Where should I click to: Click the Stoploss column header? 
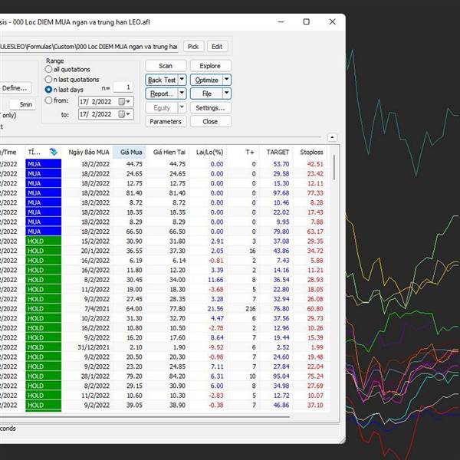[311, 152]
